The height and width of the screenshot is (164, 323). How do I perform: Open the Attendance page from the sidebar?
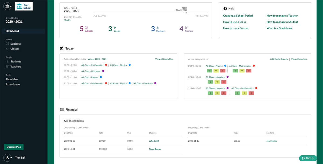tap(12, 84)
